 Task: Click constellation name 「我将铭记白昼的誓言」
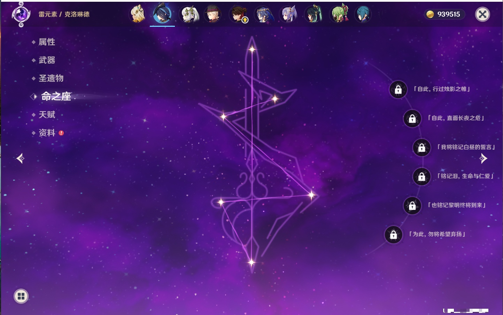(x=466, y=147)
